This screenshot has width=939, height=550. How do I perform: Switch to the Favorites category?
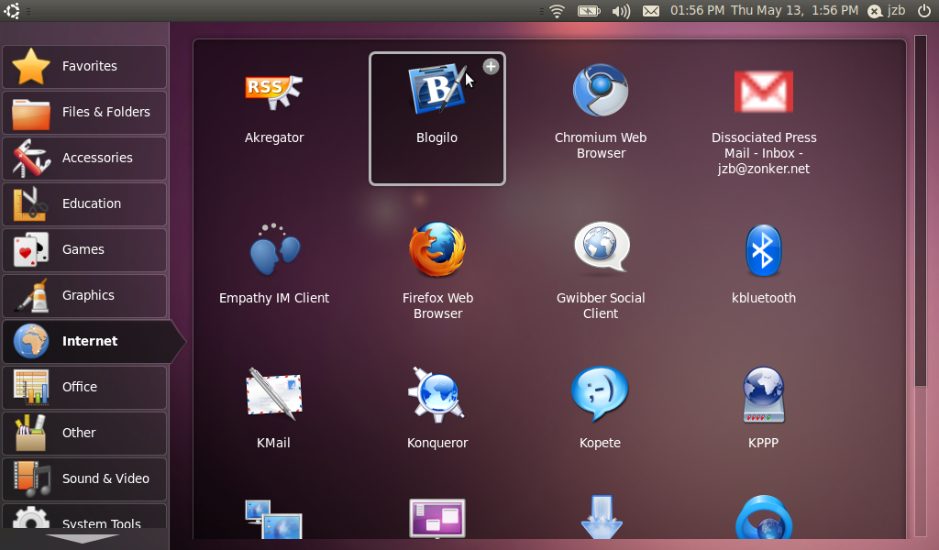coord(84,66)
